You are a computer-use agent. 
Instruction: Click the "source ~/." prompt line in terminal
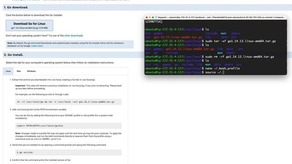[x=184, y=72]
